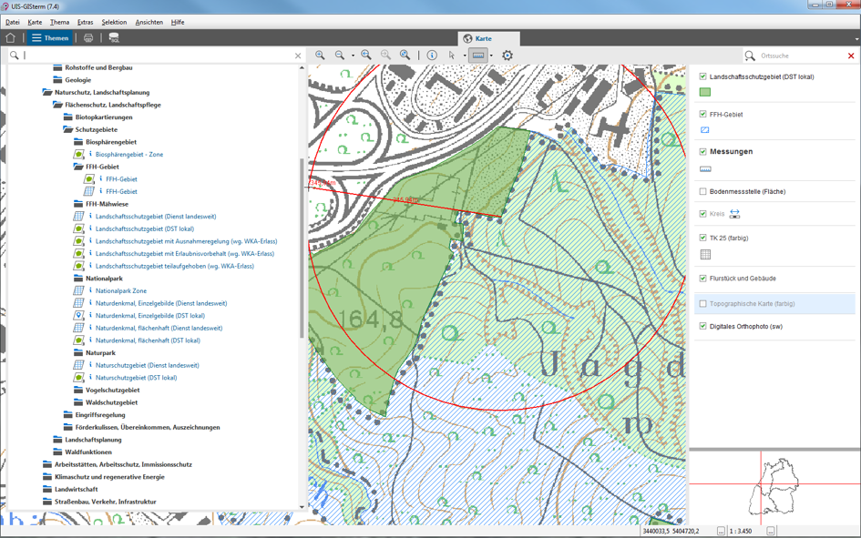
Task: Click the Messungen ruler symbol in legend
Action: click(705, 169)
